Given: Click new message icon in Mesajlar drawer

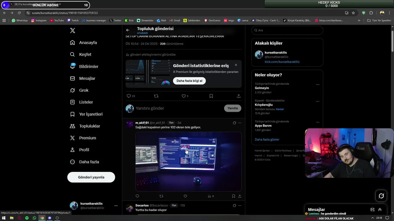Looking at the screenshot, I should point(372,210).
